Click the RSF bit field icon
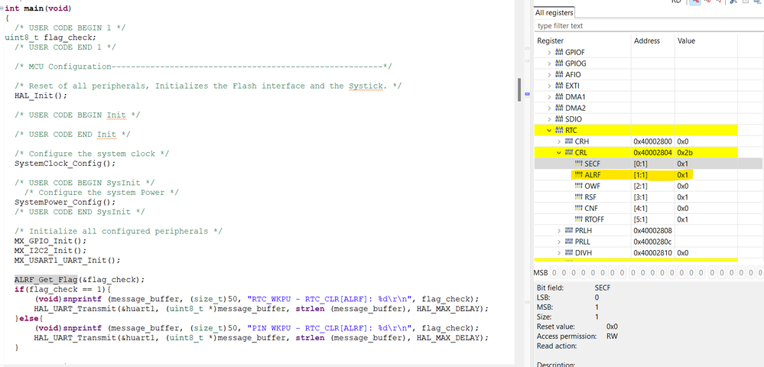Screen dimensions: 764x367 (x=579, y=197)
